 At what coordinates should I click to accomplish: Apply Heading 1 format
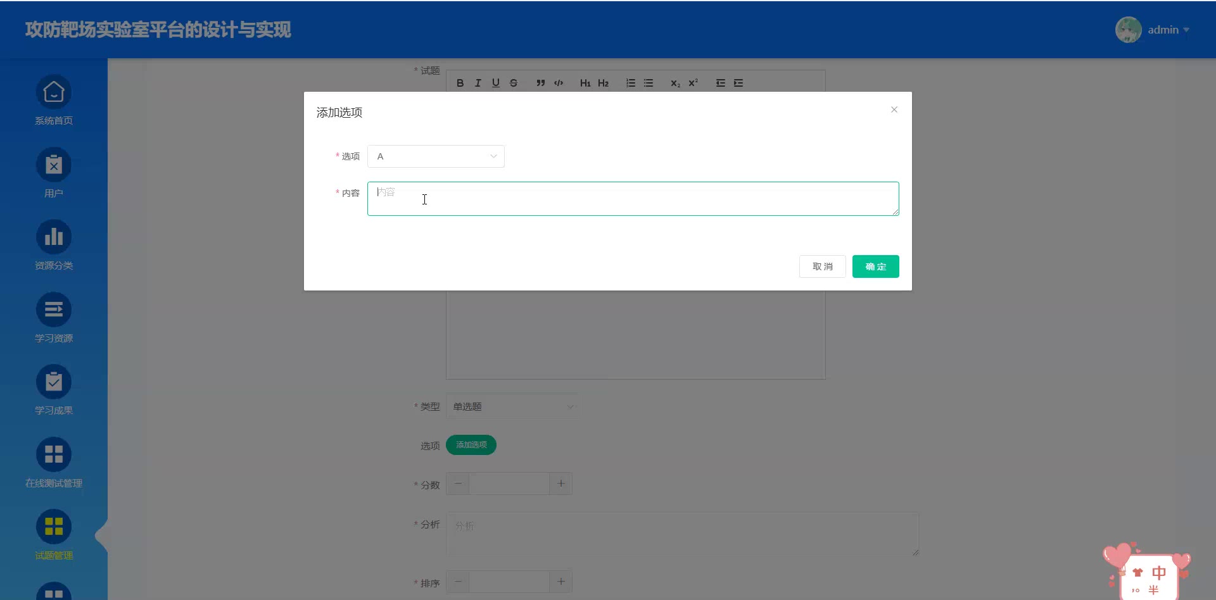[585, 83]
